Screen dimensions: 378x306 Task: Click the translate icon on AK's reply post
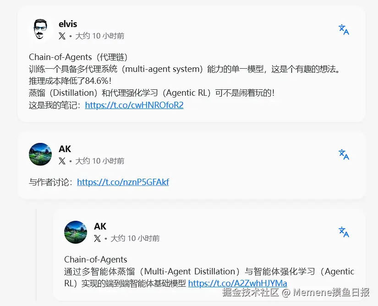(344, 232)
